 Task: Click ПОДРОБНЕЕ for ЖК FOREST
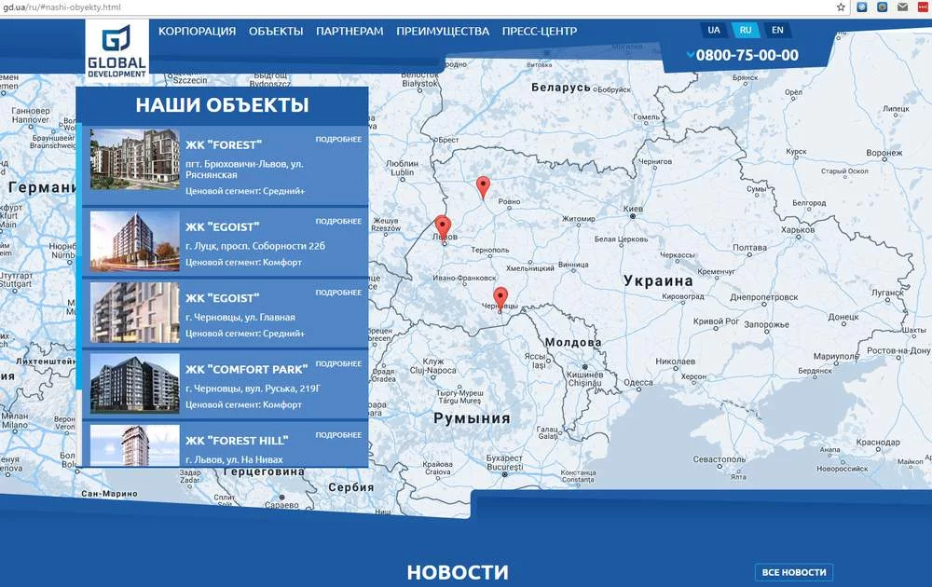pos(338,139)
